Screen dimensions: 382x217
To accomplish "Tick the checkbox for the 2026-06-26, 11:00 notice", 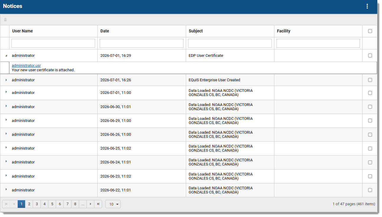I will coord(370,135).
